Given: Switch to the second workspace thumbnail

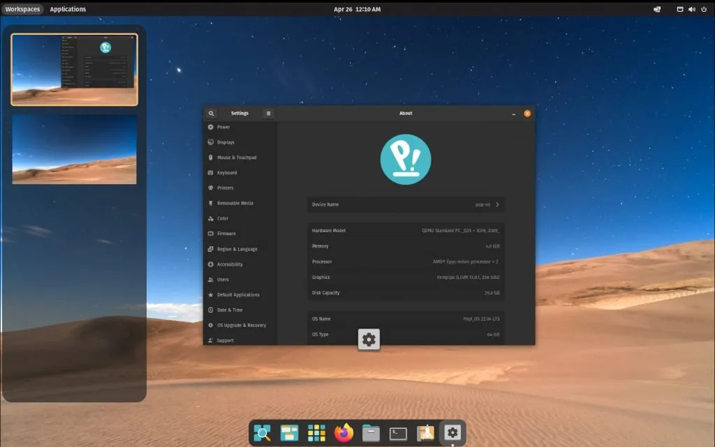Looking at the screenshot, I should 73,150.
